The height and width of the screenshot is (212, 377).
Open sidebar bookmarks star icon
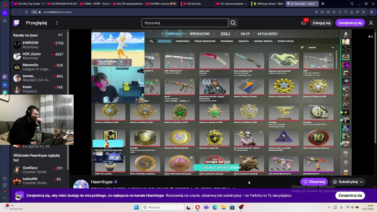[x=5, y=21]
